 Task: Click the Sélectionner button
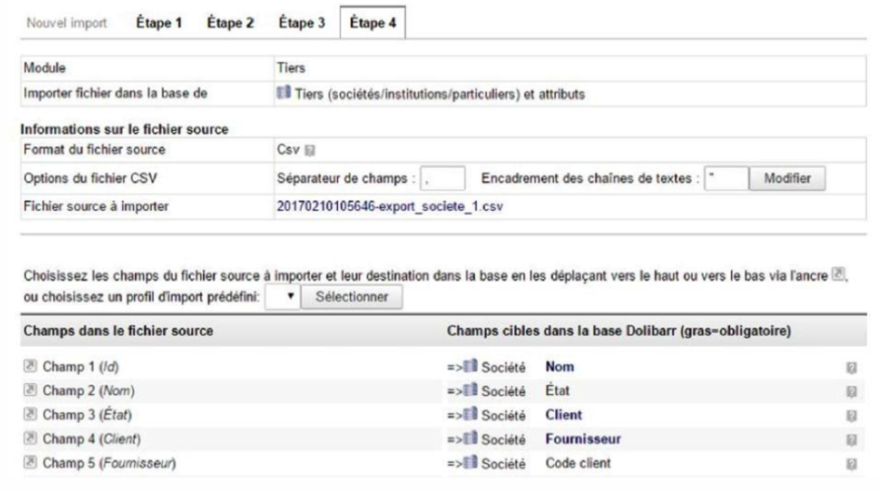click(x=351, y=297)
